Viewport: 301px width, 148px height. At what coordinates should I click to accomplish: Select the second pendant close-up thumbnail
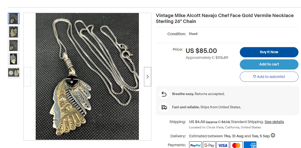tap(14, 32)
